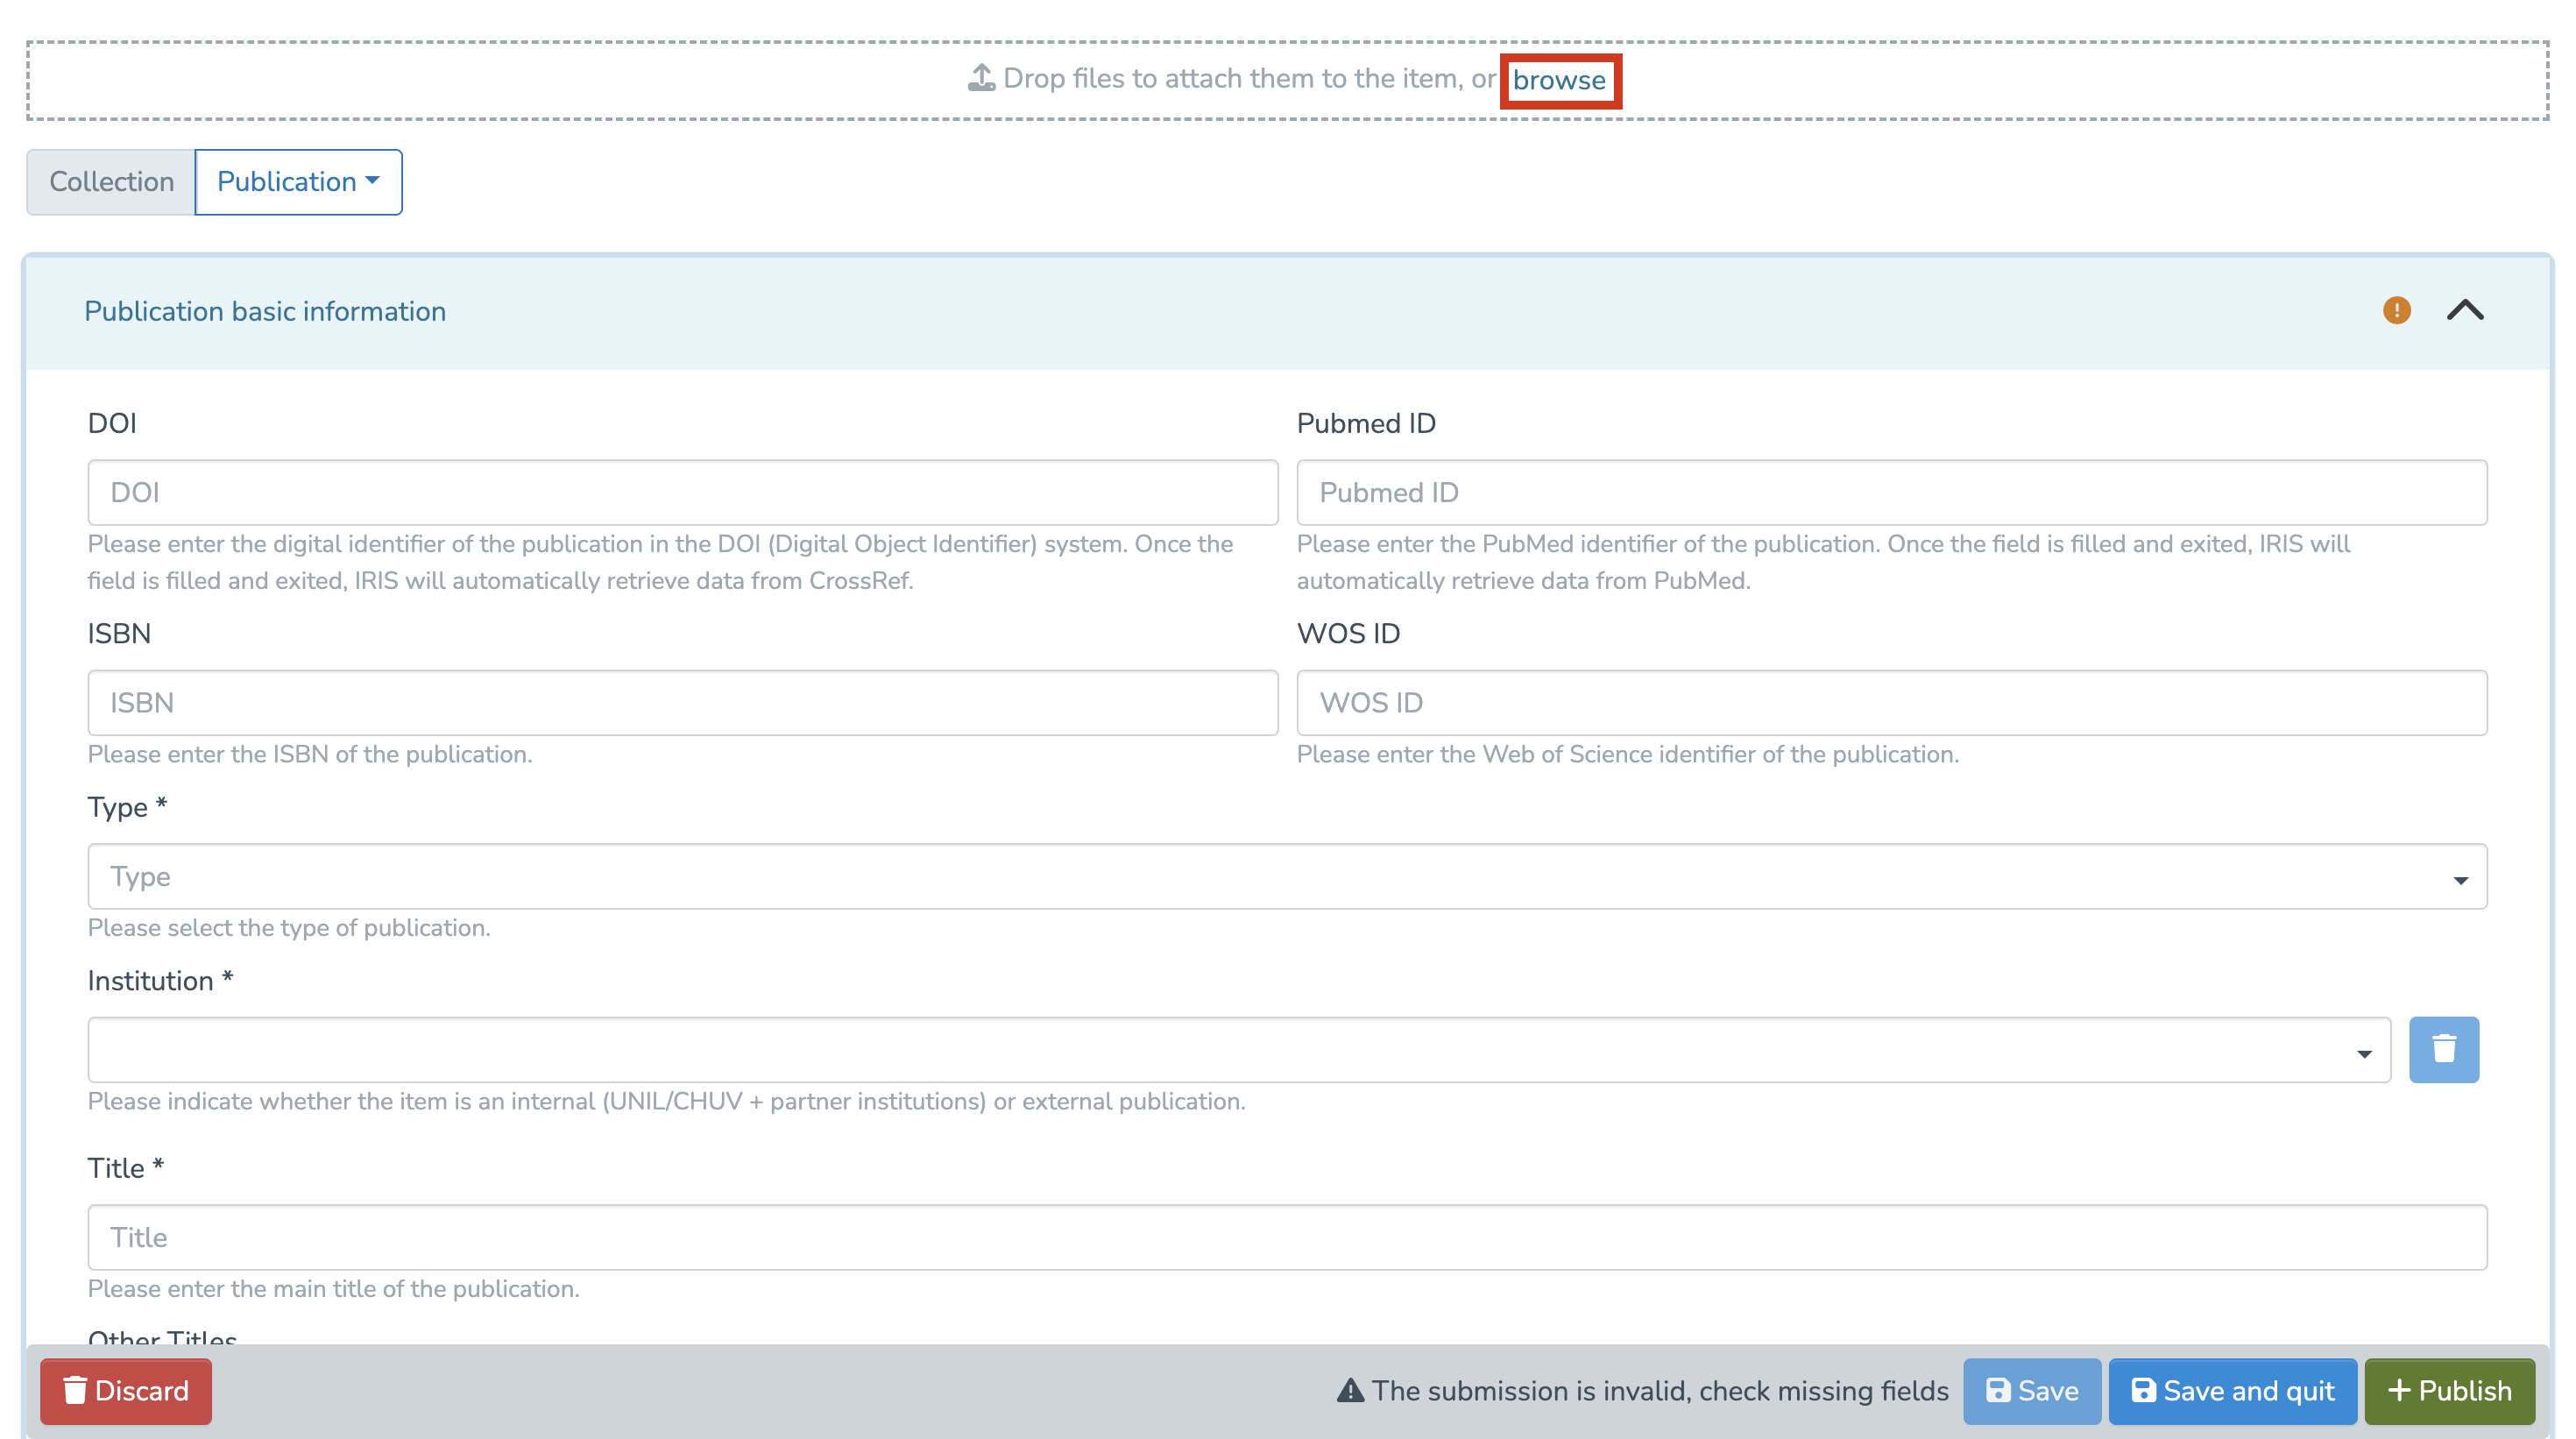
Task: Click the Save button
Action: [x=2031, y=1391]
